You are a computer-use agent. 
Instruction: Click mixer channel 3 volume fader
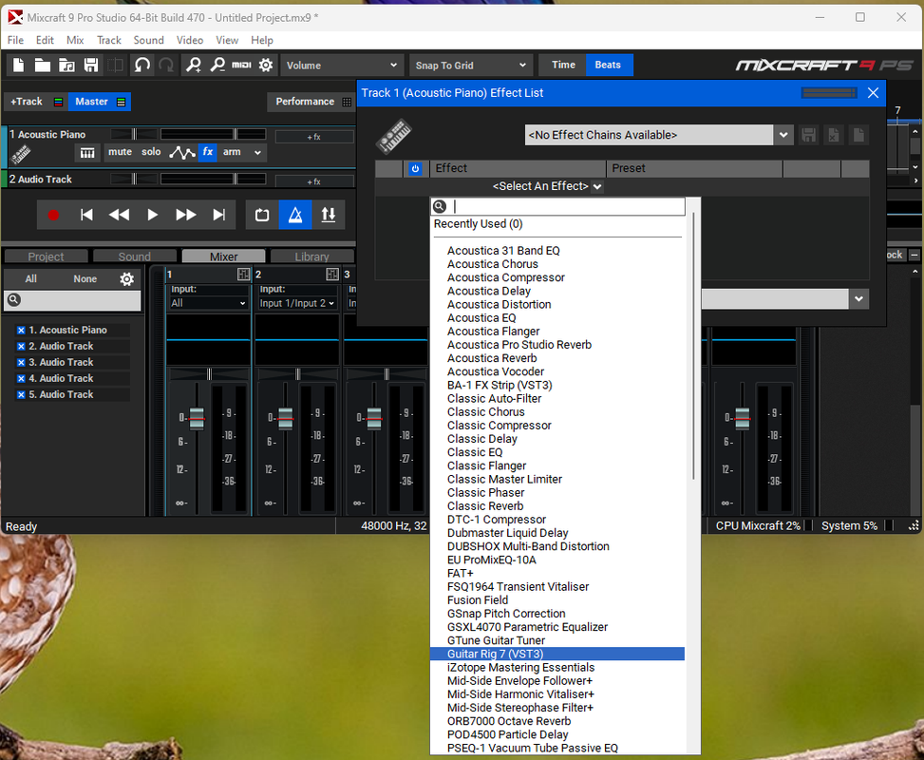[373, 418]
